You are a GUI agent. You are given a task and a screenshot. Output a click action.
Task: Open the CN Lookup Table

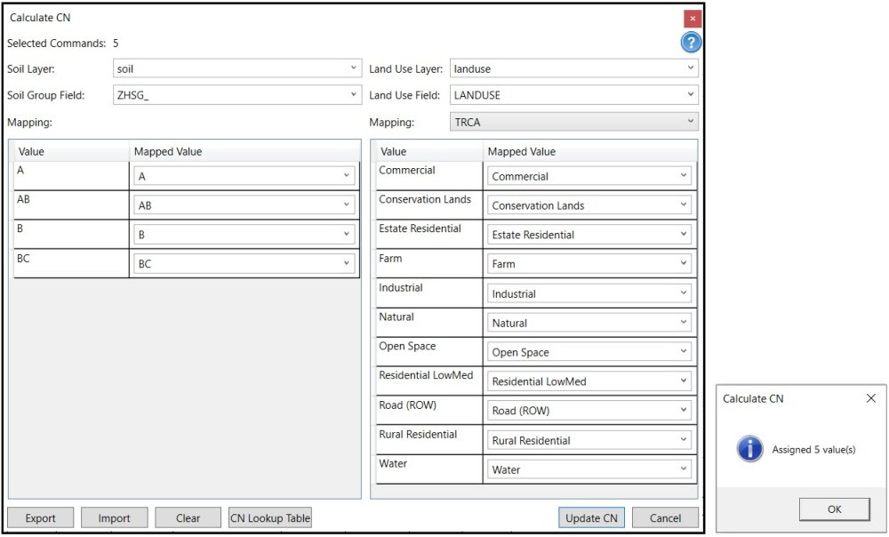point(268,517)
